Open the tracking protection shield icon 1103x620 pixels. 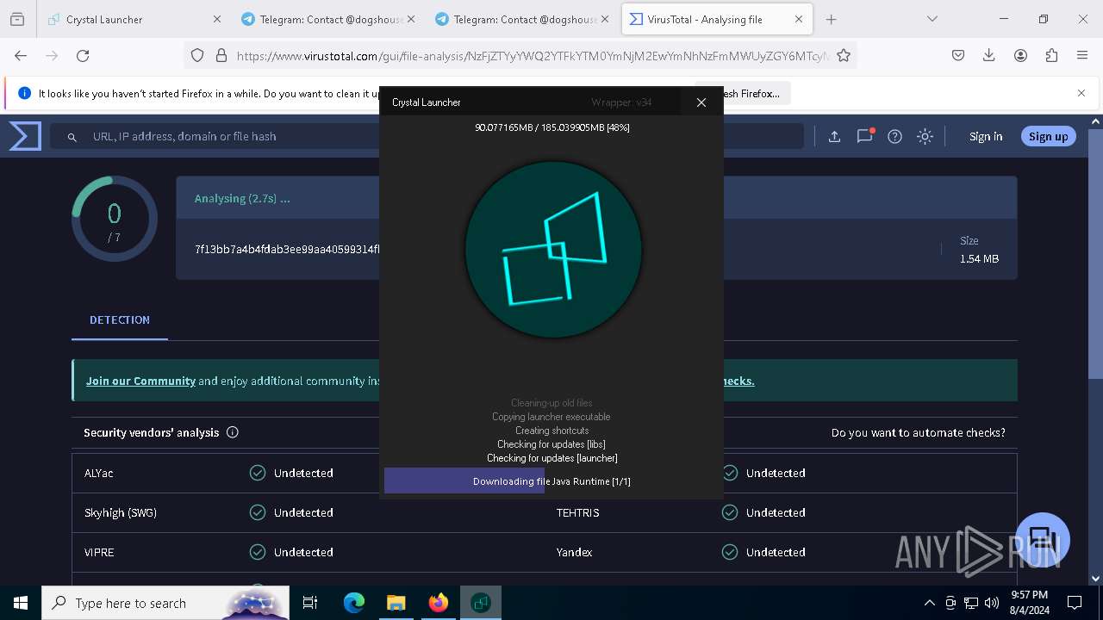tap(197, 55)
